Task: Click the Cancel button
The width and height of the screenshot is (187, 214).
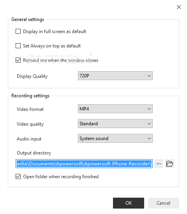Action: pos(164,203)
